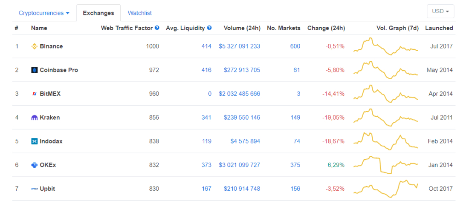Click Kraken markets count 149
Viewport: 469px width, 201px height.
[x=295, y=118]
